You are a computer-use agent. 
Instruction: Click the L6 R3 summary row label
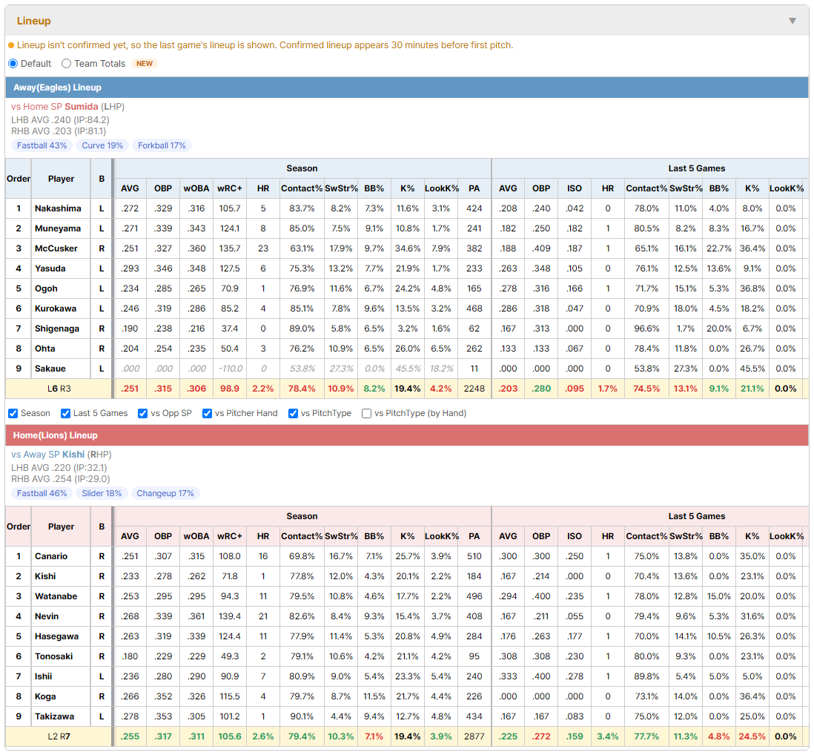59,389
